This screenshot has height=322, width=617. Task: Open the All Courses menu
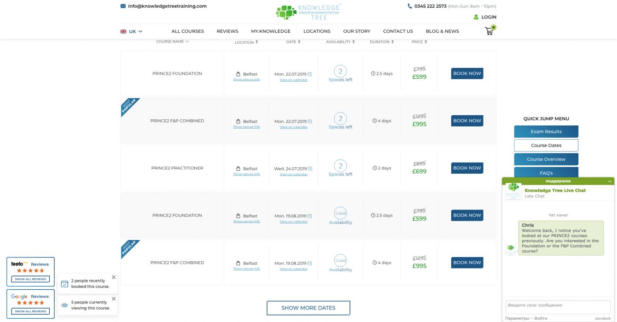click(187, 31)
